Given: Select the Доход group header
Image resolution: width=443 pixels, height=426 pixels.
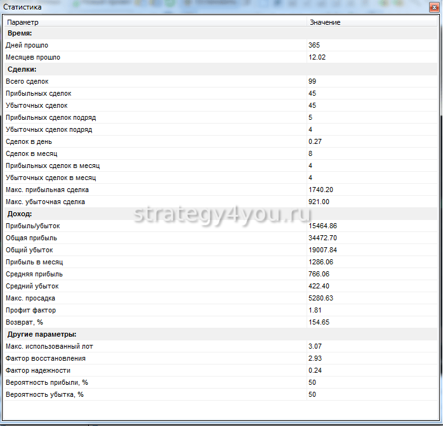Looking at the screenshot, I should [x=20, y=214].
